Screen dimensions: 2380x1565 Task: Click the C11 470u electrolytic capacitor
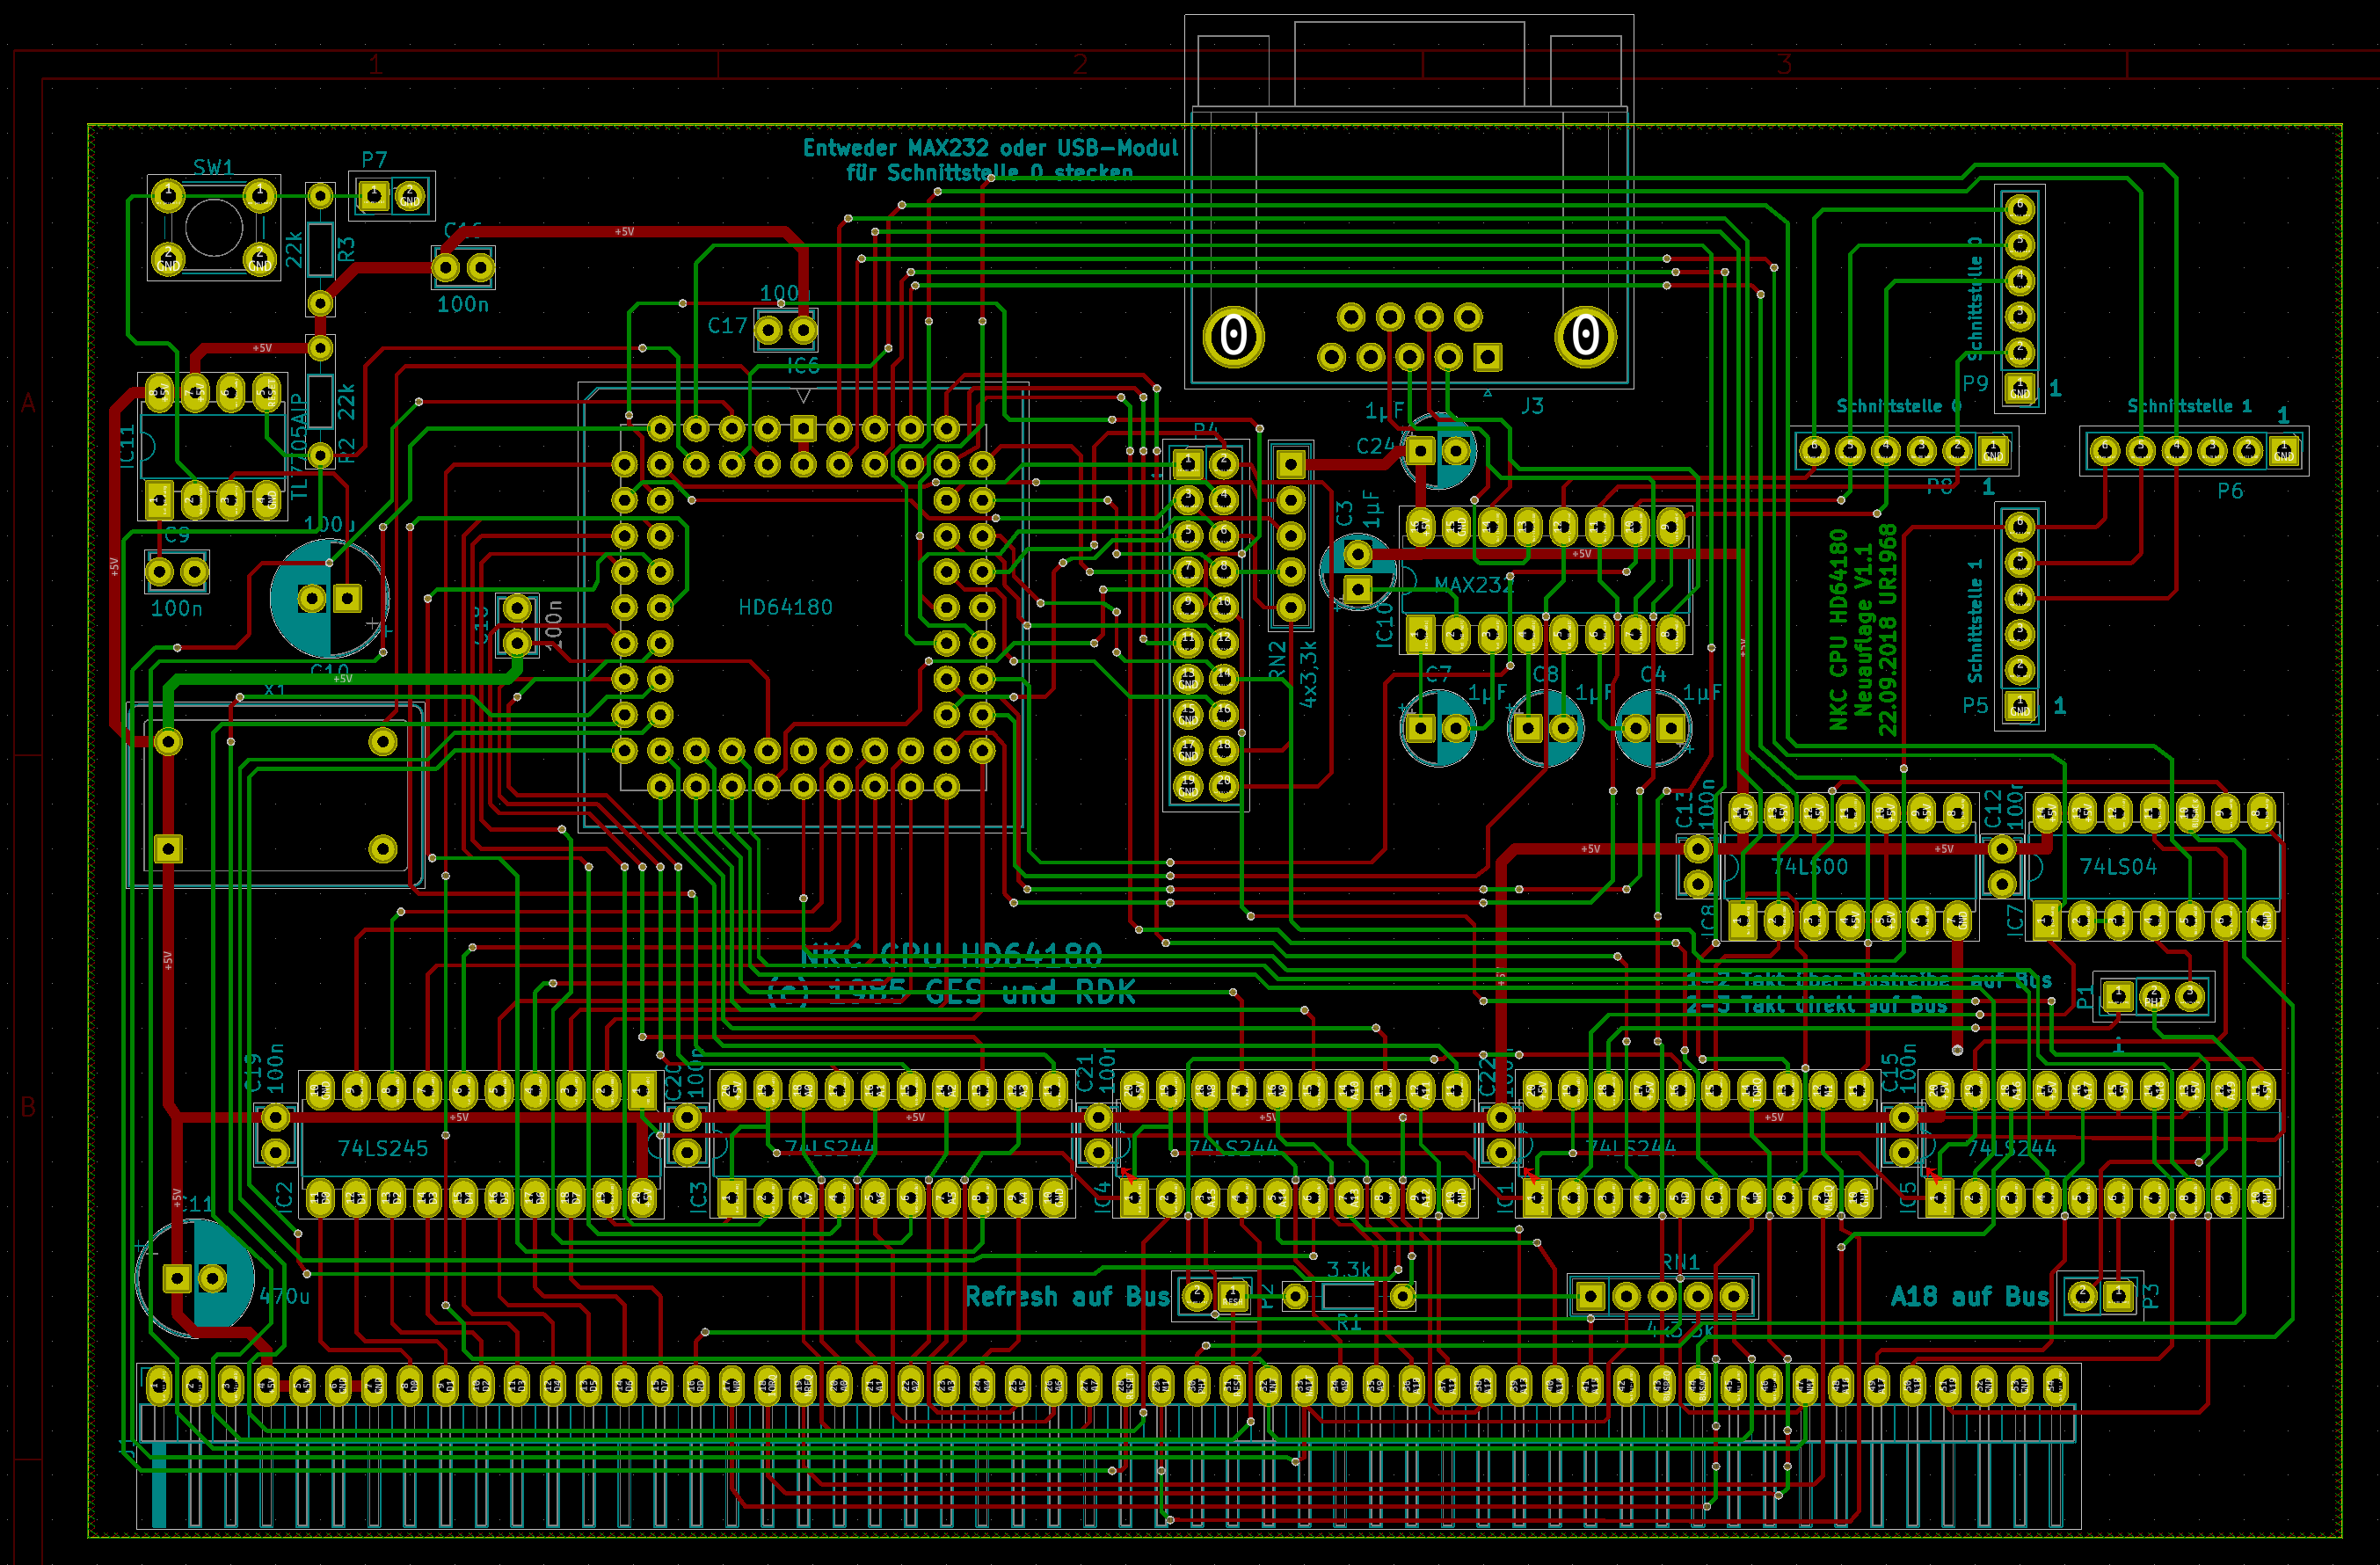[x=195, y=1278]
